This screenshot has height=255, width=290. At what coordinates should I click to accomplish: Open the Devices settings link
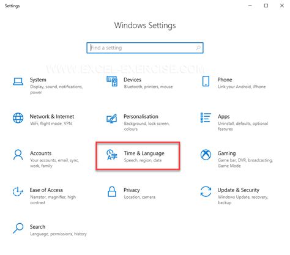132,79
